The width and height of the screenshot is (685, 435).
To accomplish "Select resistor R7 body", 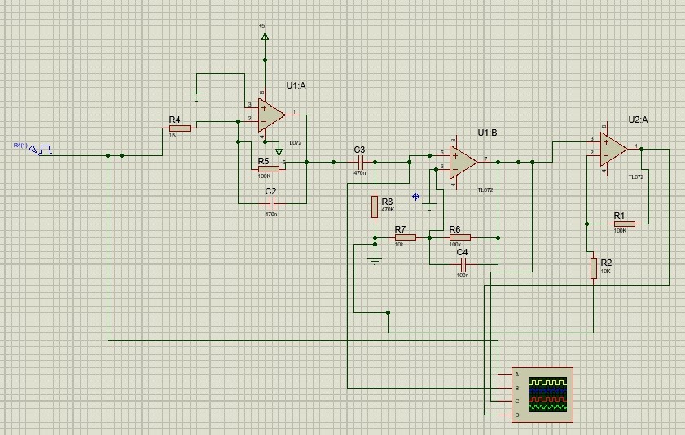I will click(x=405, y=237).
